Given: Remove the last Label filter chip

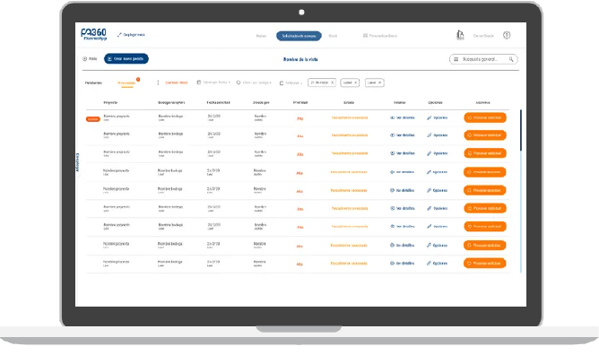Looking at the screenshot, I should [379, 82].
